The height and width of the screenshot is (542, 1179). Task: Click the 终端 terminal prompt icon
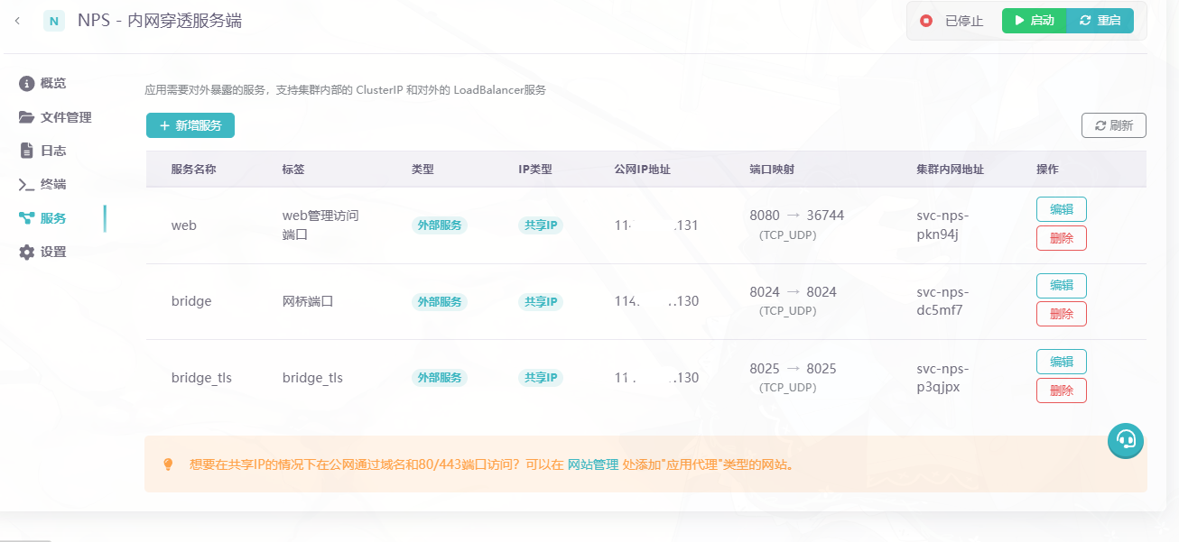27,184
